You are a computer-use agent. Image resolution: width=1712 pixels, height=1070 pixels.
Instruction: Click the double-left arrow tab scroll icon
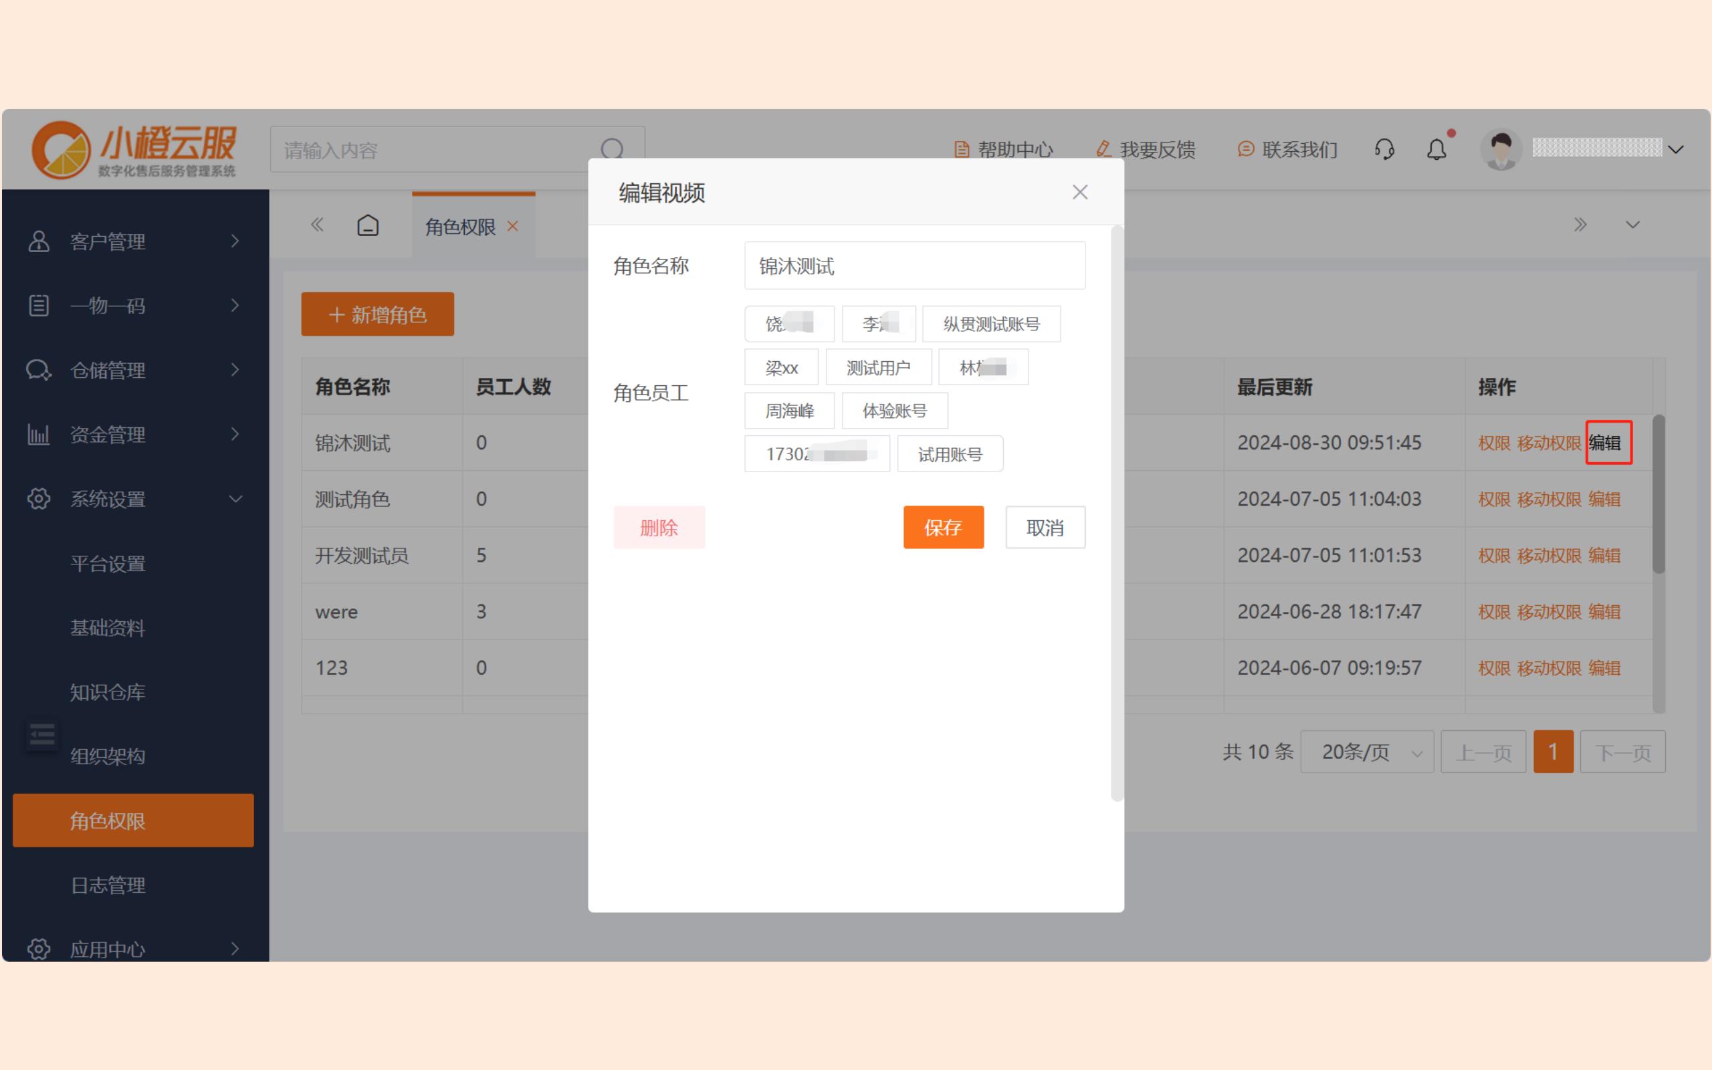pos(317,225)
